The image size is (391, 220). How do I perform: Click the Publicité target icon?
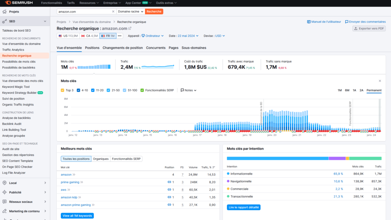(x=5, y=193)
